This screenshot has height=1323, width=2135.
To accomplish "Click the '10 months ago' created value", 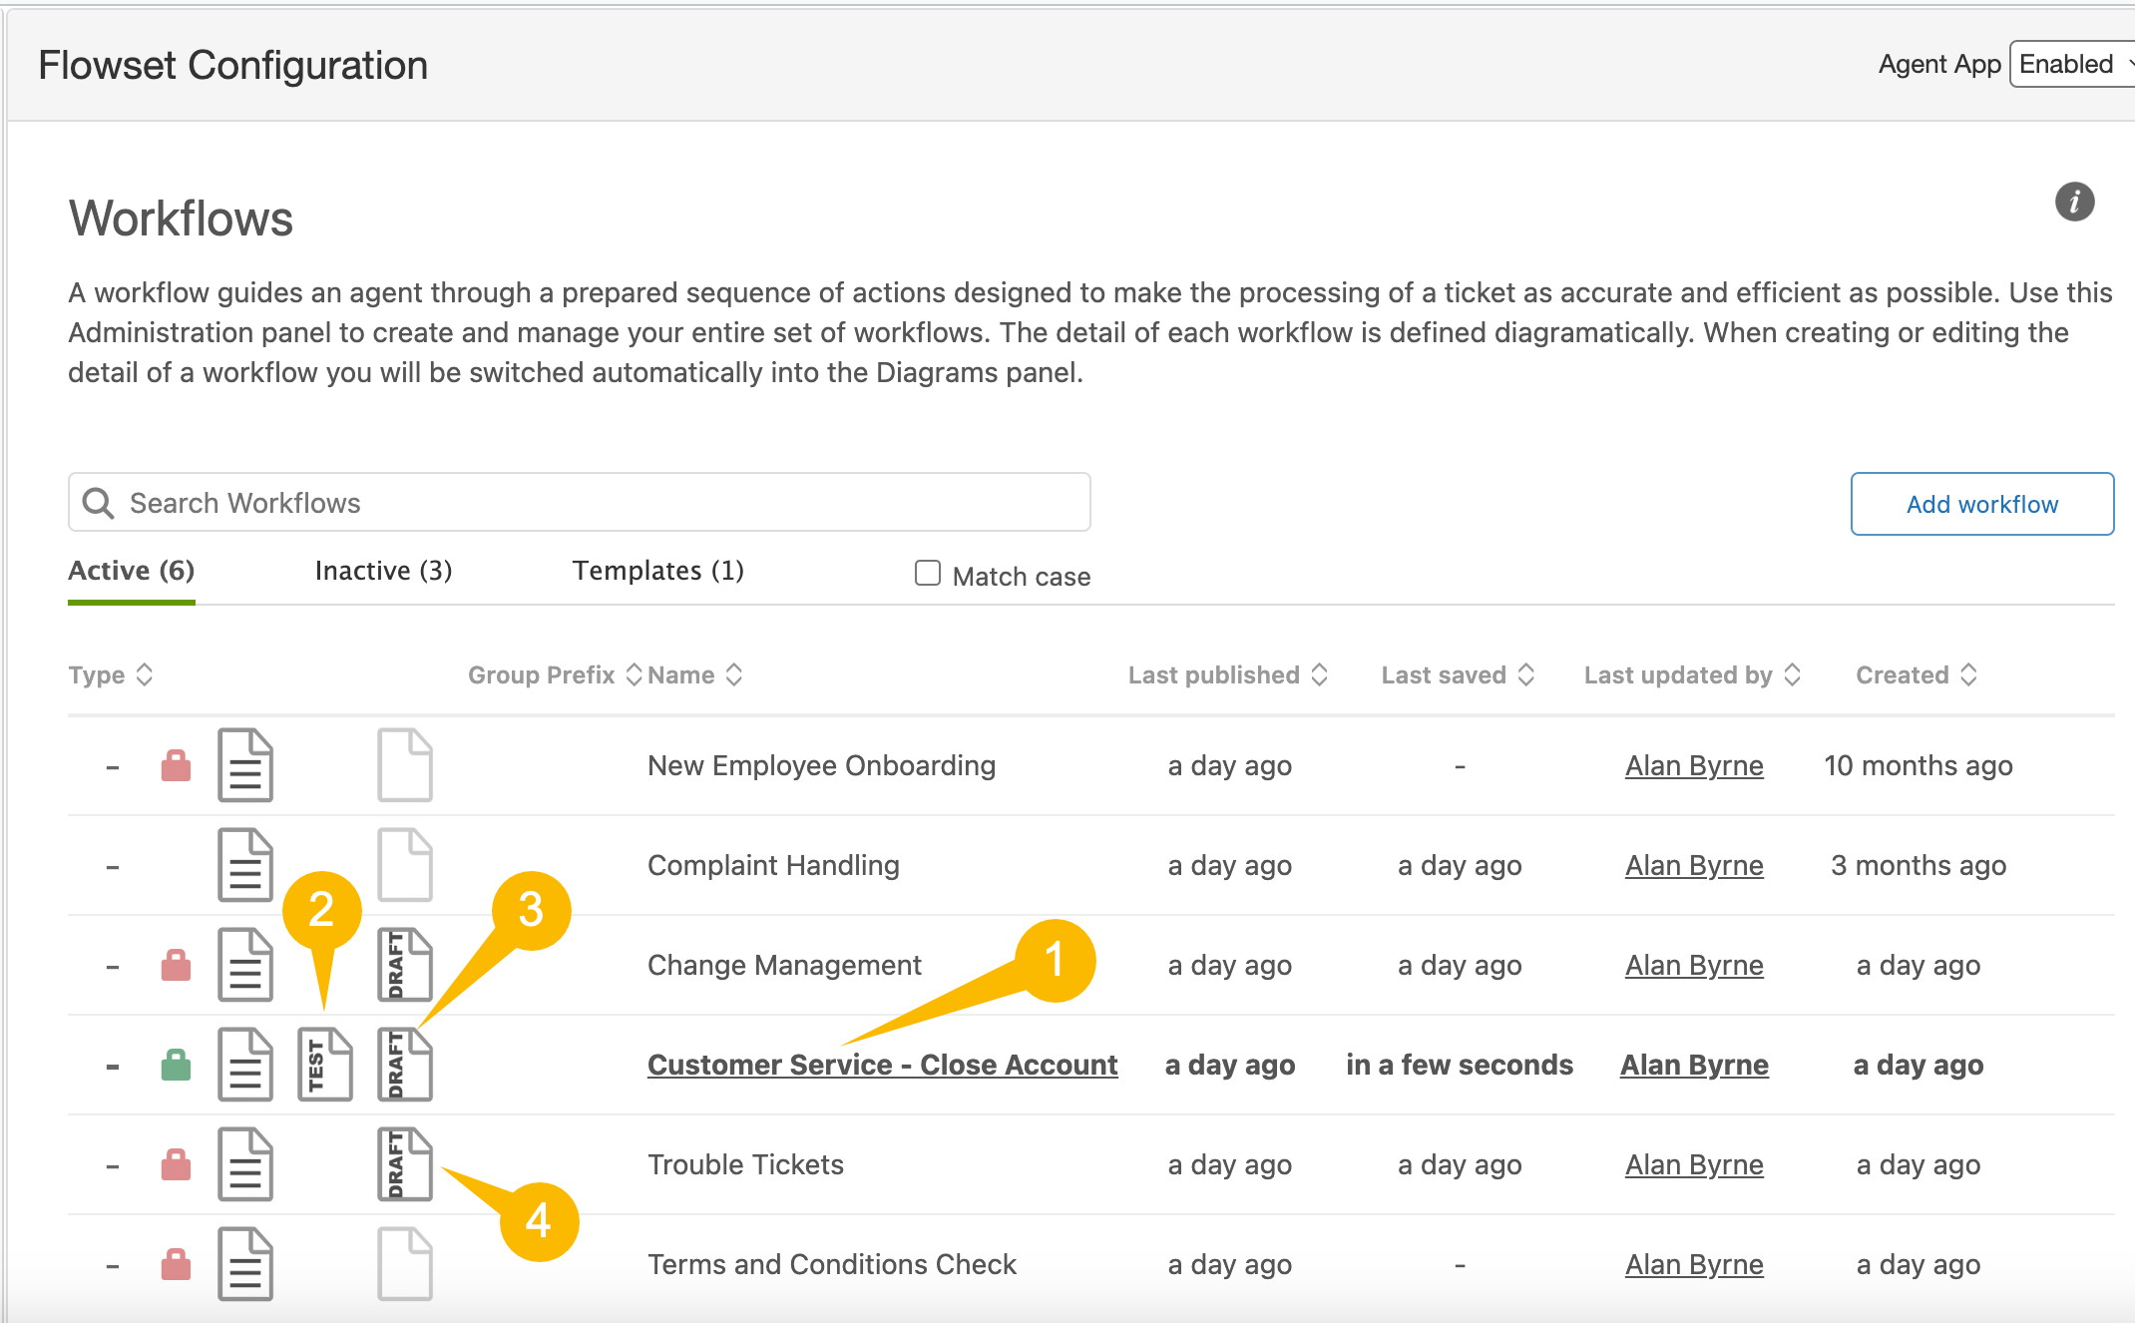I will point(1918,765).
